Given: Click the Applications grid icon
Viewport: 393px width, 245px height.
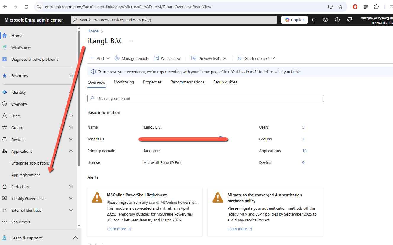Looking at the screenshot, I should coord(4,151).
